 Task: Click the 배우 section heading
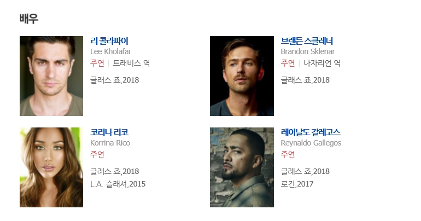coord(28,19)
